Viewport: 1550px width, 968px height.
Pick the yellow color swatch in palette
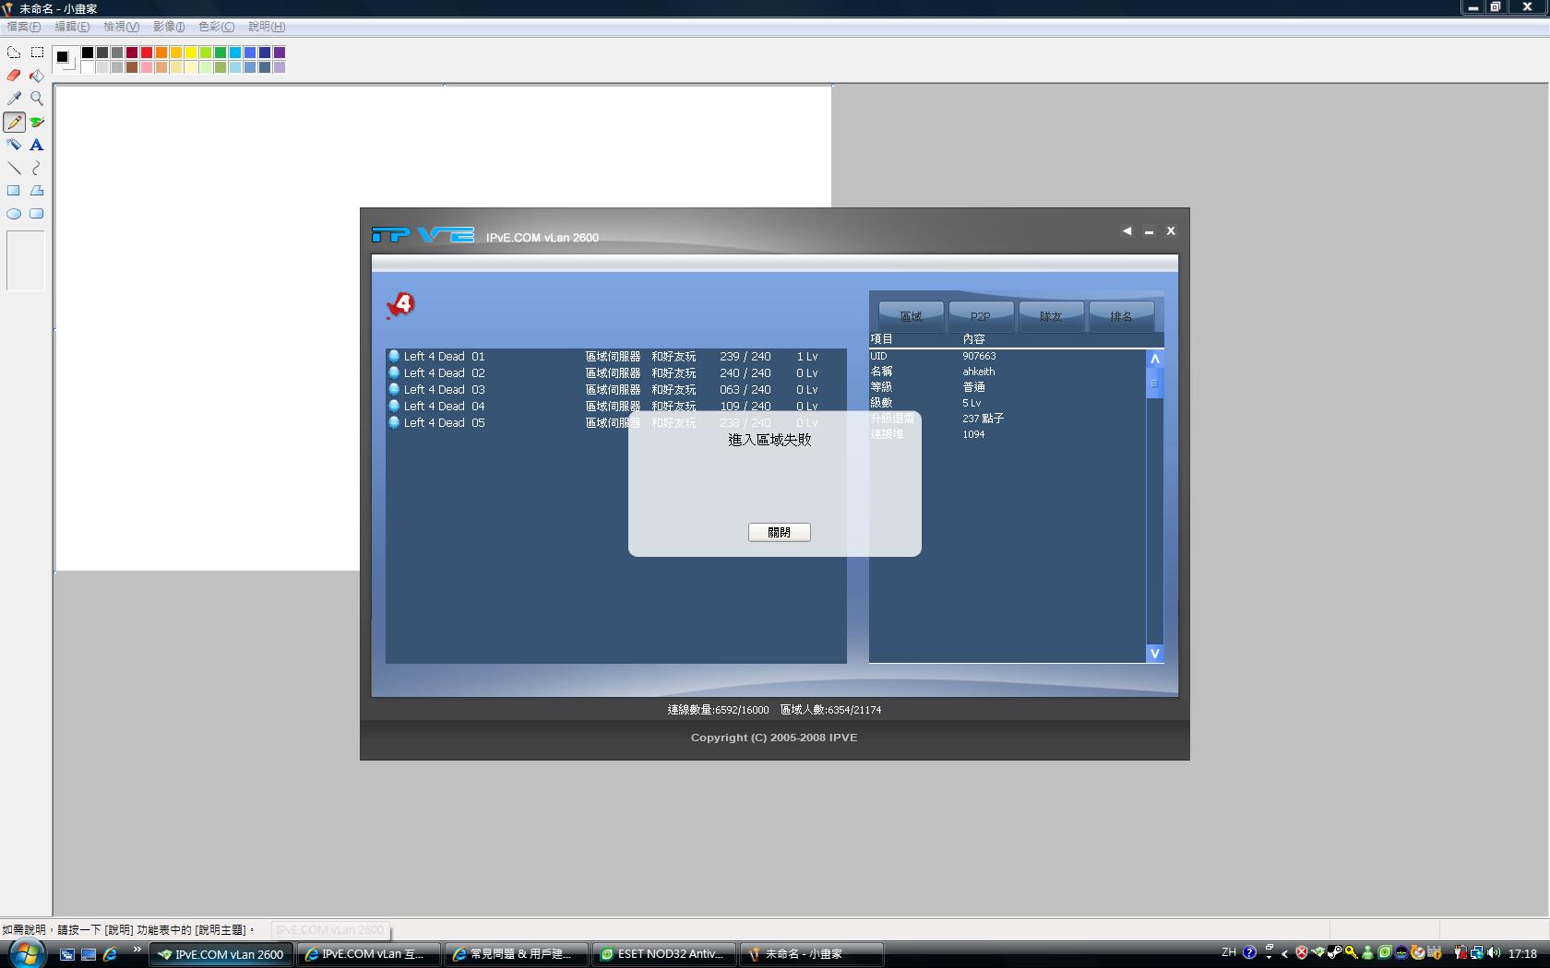191,53
